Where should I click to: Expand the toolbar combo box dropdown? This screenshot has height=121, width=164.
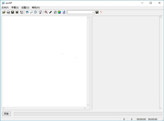point(93,12)
